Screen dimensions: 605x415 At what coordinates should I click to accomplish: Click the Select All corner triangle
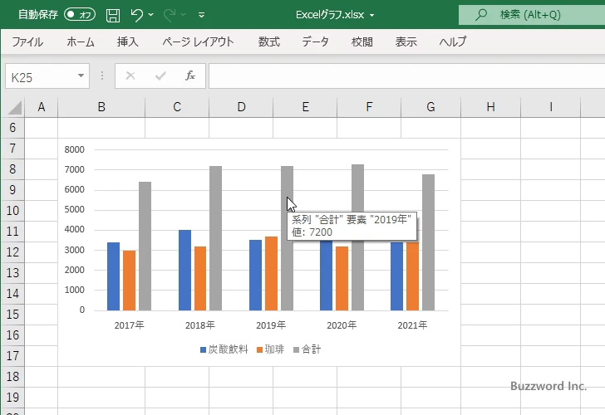[15, 108]
